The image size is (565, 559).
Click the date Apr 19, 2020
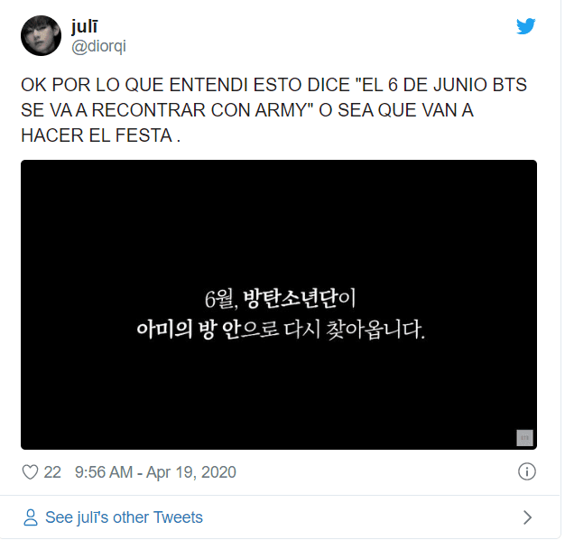tap(191, 472)
